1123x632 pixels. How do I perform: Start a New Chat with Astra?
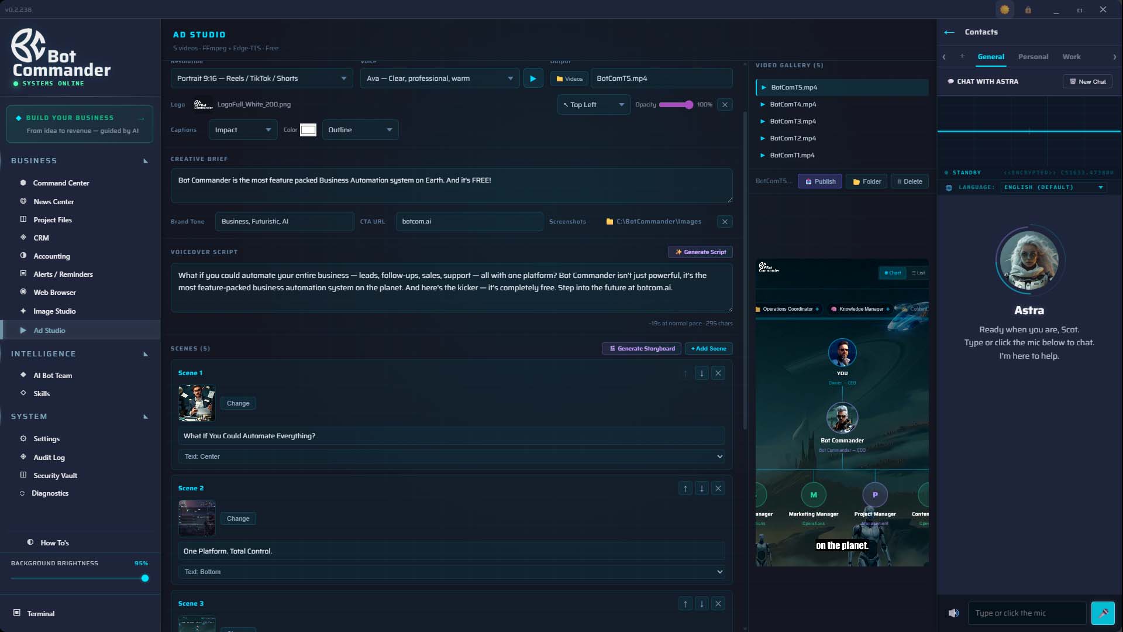[1087, 82]
